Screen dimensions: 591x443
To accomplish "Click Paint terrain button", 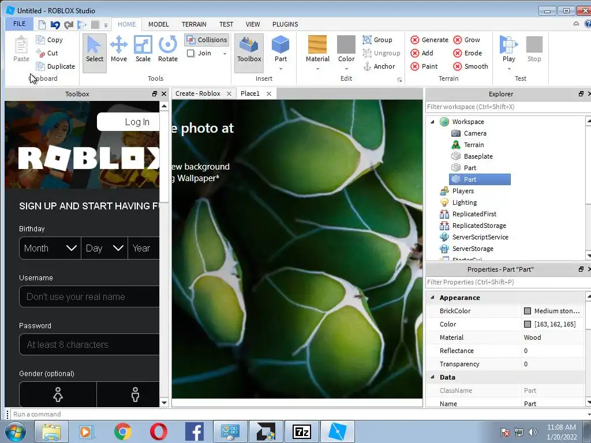I will point(424,66).
